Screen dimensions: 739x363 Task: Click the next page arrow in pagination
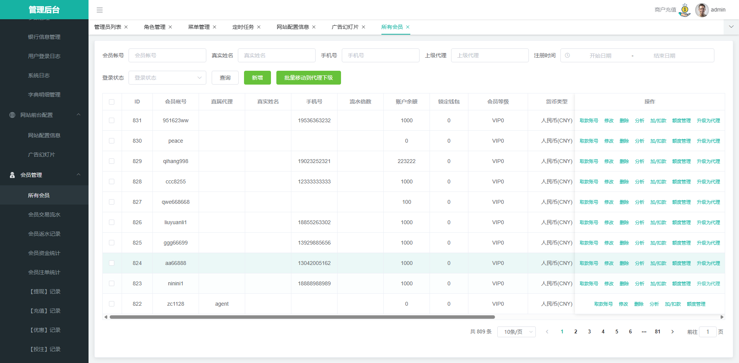(672, 331)
